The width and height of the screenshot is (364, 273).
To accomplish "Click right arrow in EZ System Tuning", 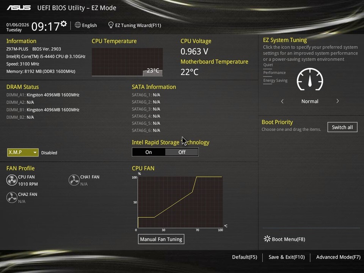I will click(x=337, y=101).
